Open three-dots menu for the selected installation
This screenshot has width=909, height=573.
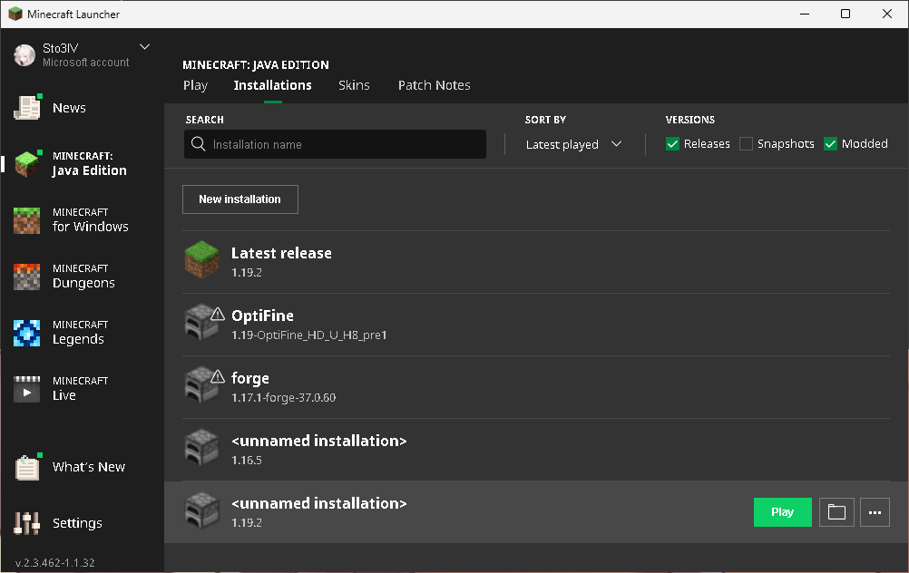(875, 512)
